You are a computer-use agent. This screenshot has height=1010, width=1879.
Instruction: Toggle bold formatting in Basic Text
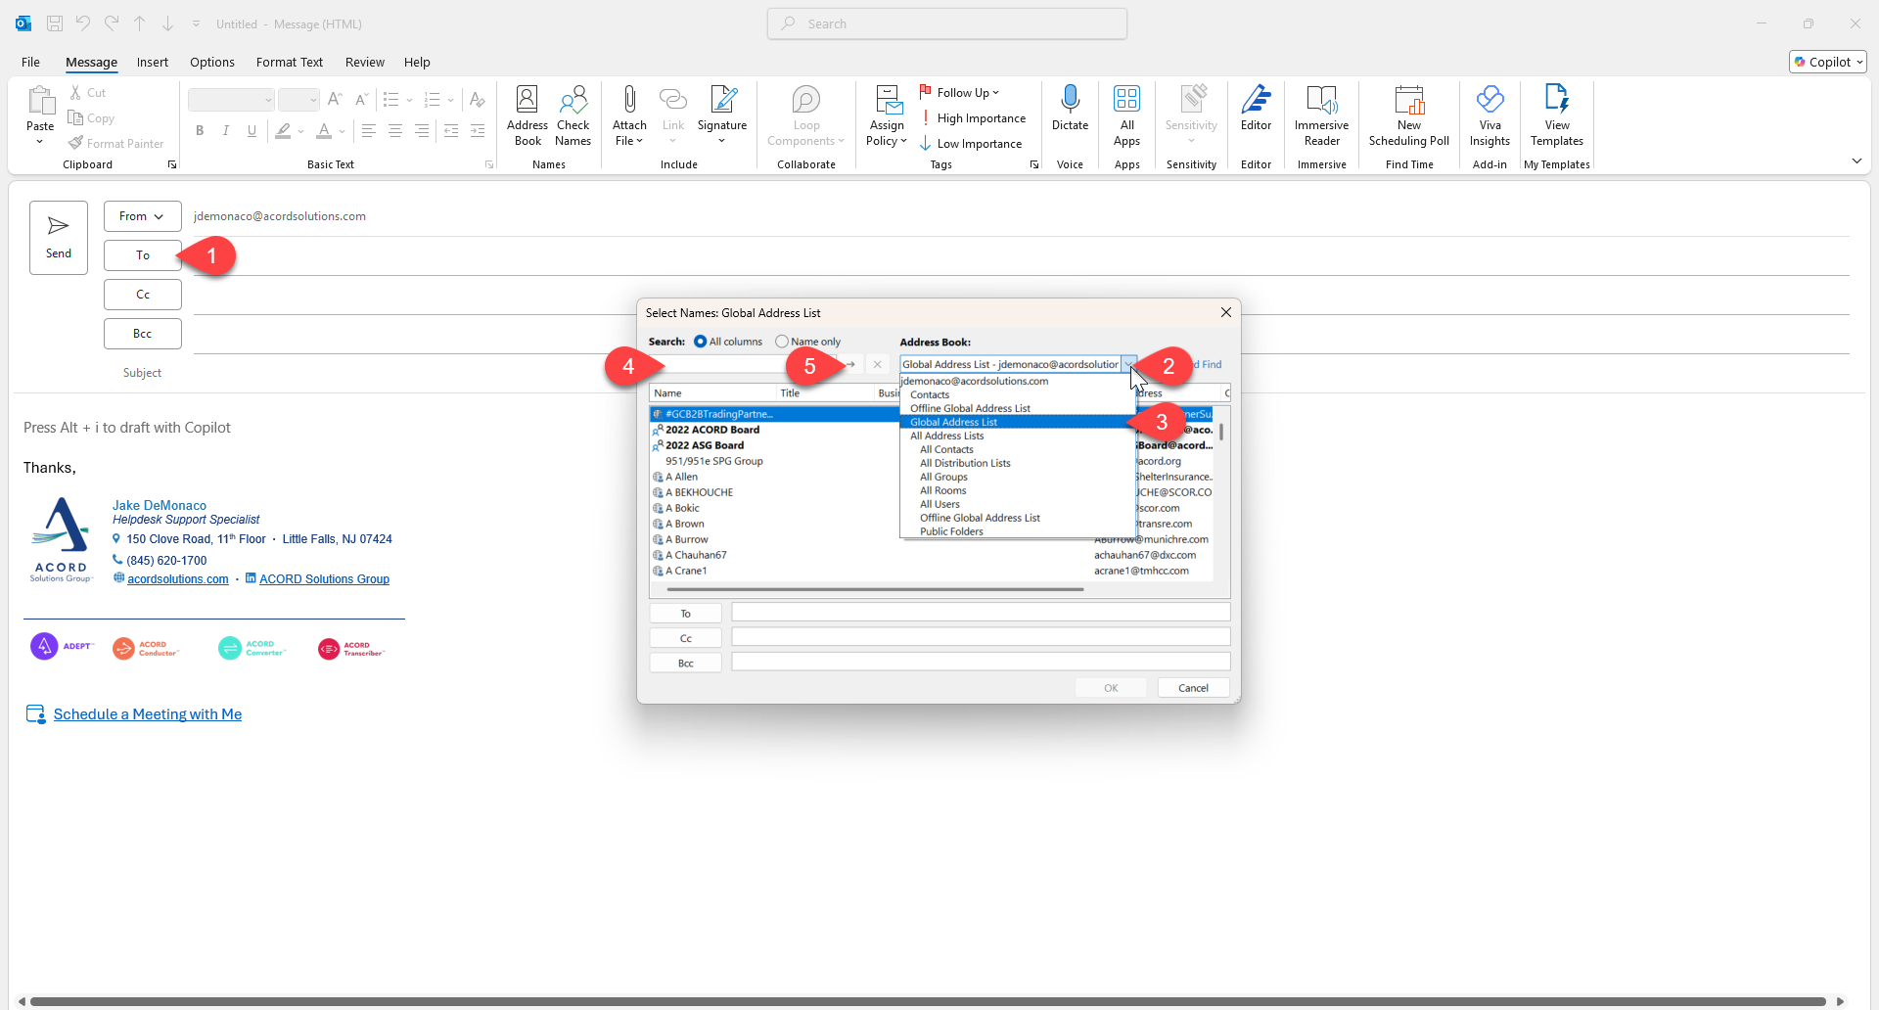point(200,131)
